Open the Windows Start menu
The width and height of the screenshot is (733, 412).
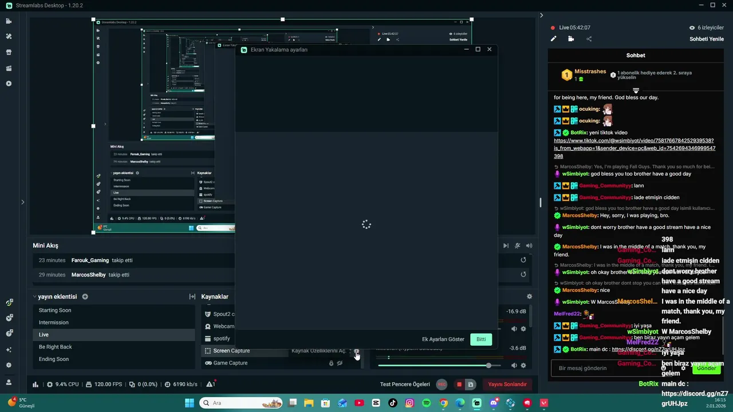coord(190,403)
